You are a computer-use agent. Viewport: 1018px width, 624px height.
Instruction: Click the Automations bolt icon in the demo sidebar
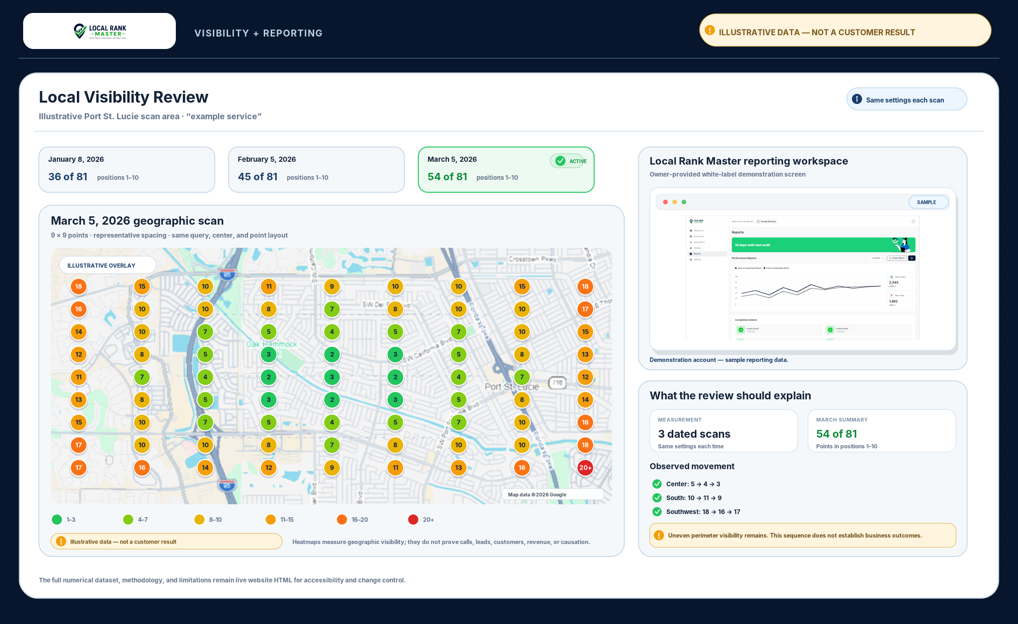(691, 242)
